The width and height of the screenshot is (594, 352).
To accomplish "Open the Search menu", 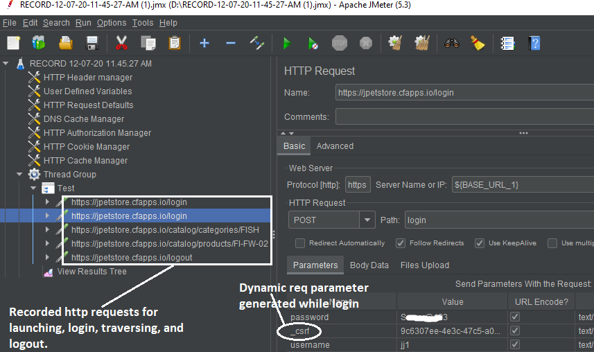I will coord(56,23).
